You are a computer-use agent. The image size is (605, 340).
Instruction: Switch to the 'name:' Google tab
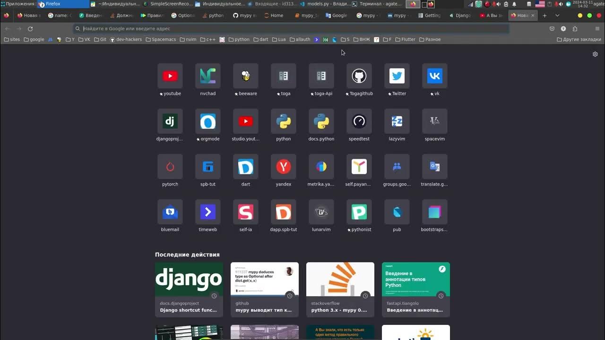[60, 16]
